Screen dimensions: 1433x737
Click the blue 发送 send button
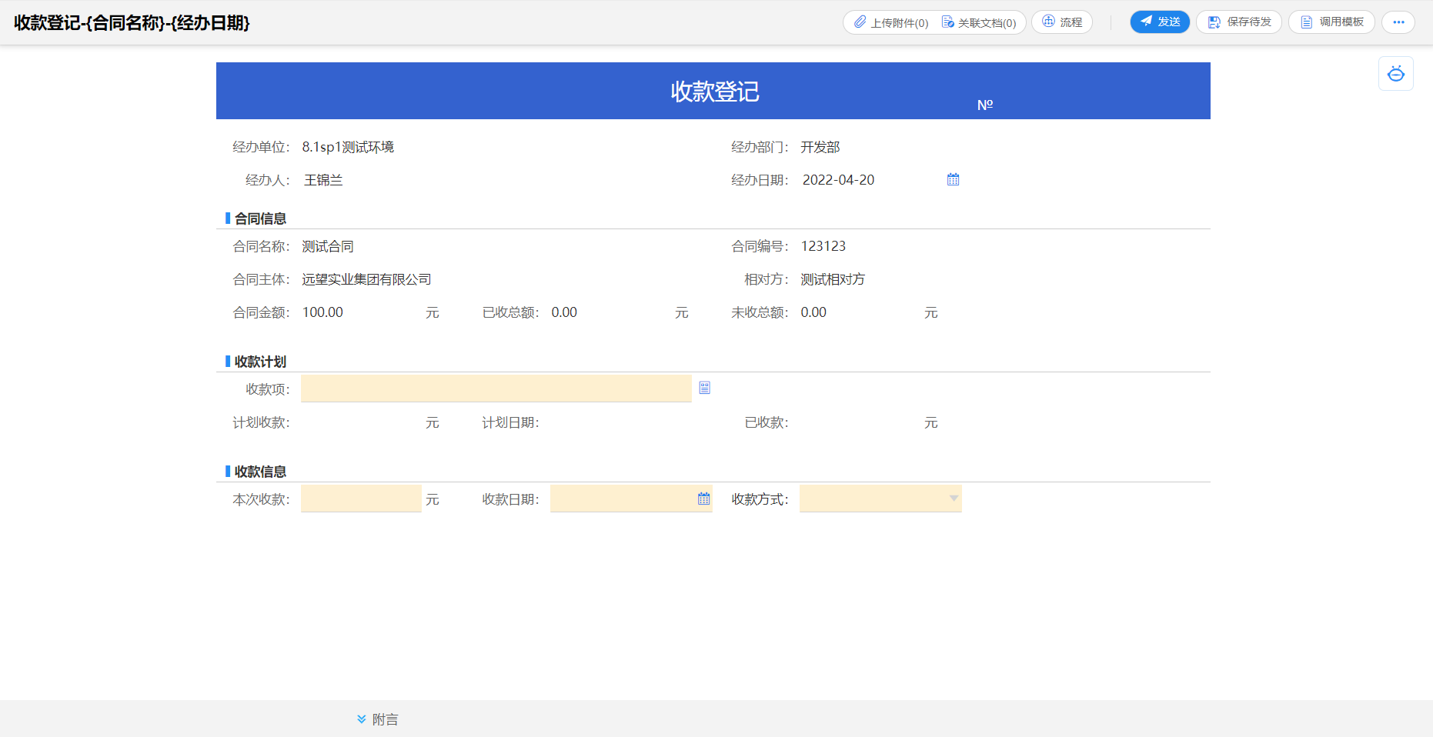tap(1160, 22)
